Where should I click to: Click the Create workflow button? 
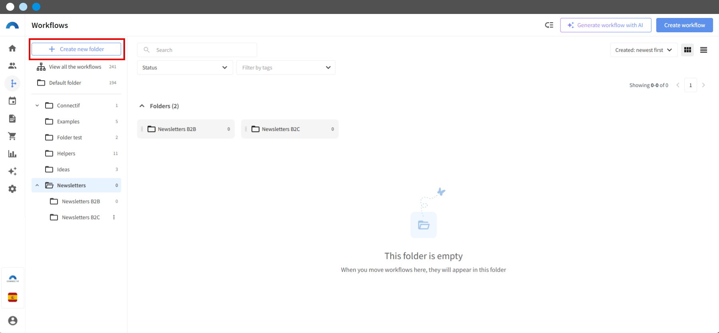[685, 25]
